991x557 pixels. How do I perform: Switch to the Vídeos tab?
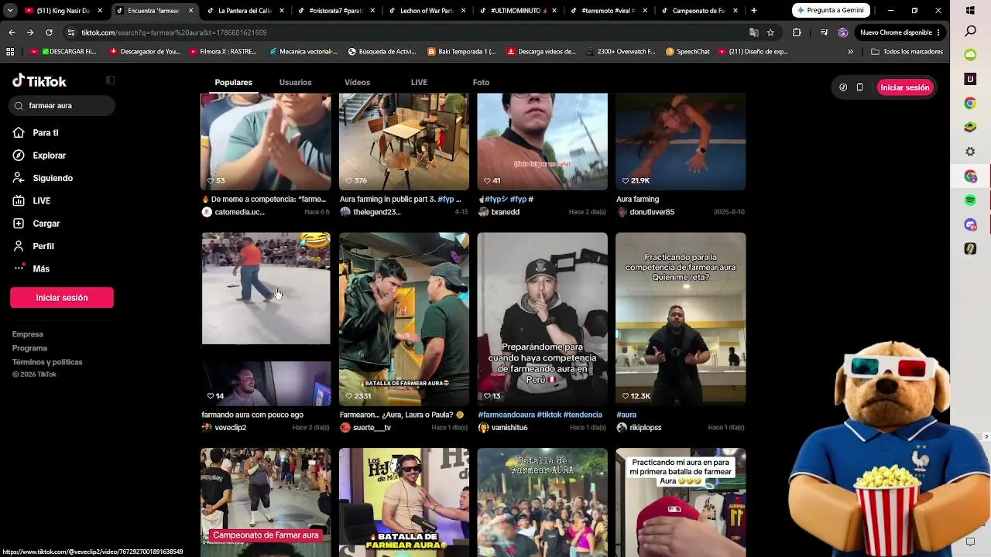[x=357, y=83]
